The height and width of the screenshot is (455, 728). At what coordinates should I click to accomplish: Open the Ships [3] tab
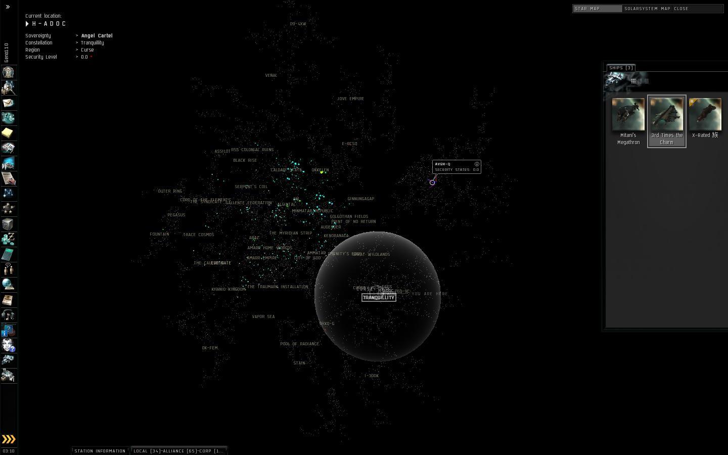pos(621,68)
